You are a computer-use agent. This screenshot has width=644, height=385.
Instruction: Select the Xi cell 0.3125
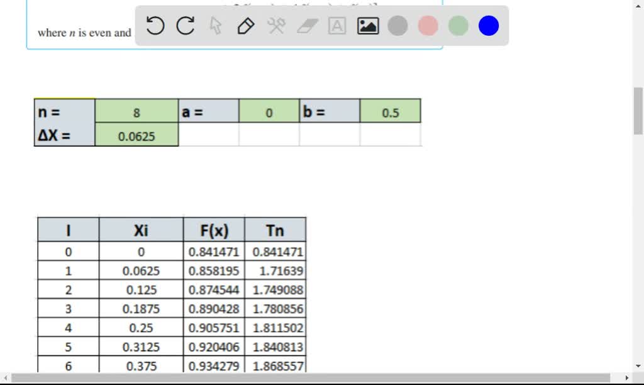141,347
